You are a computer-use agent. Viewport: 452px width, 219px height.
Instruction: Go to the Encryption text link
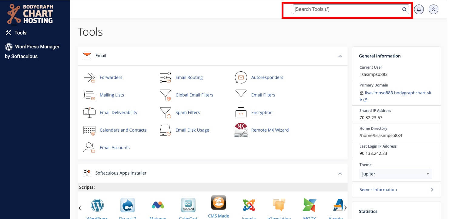point(262,113)
